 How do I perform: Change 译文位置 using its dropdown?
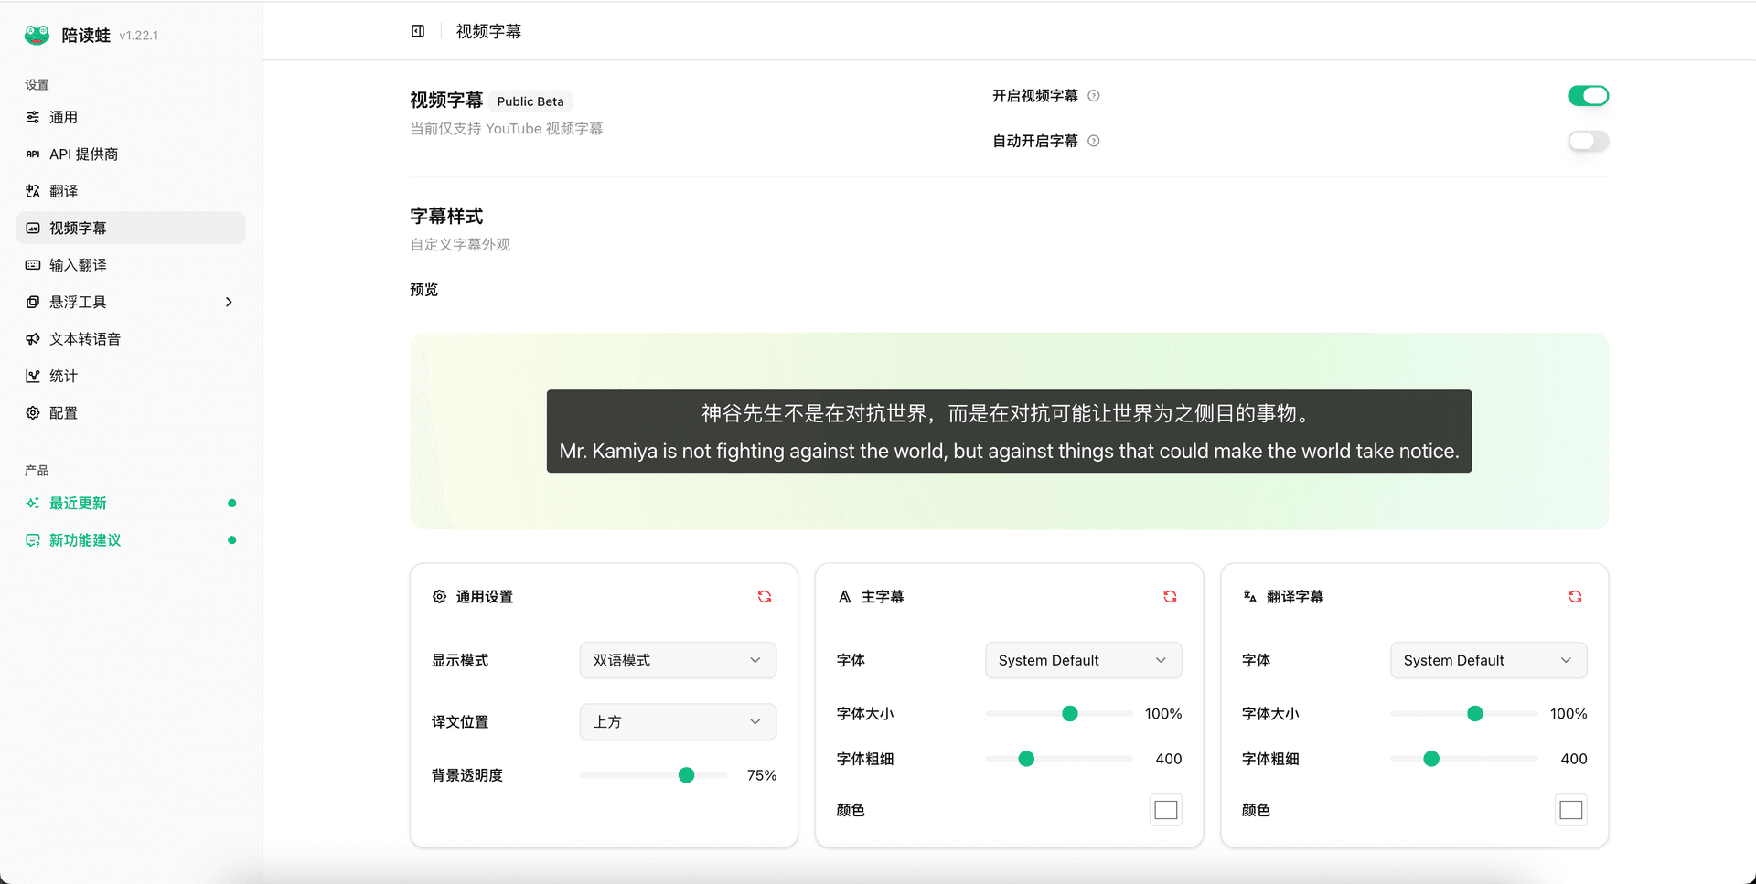tap(677, 721)
